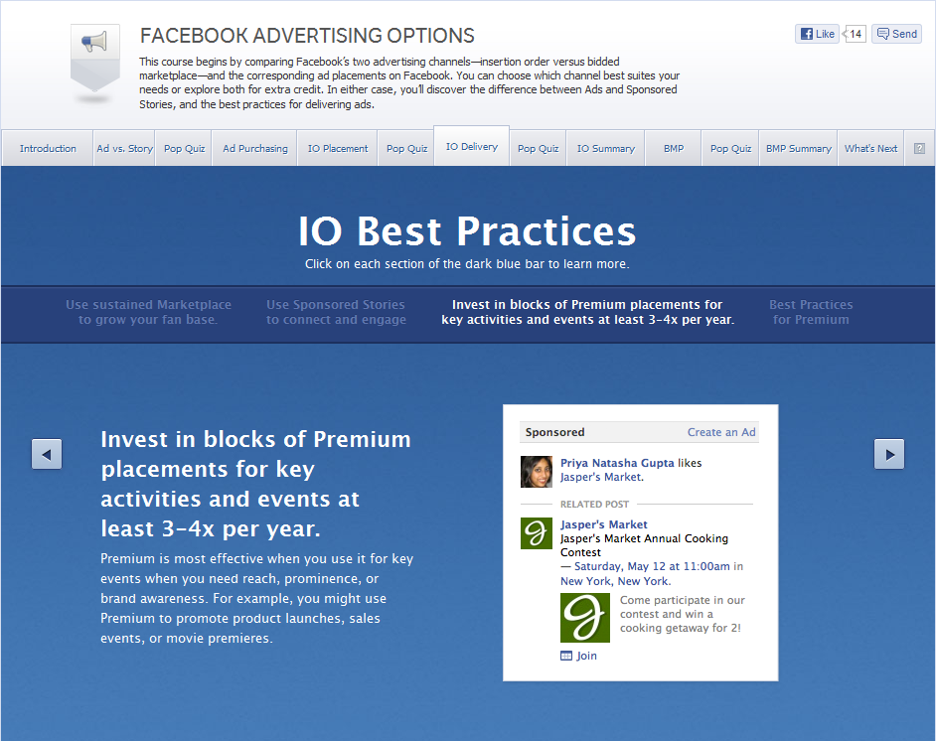The height and width of the screenshot is (741, 936).
Task: Select 'Best Practices for Premium' bar section
Action: pyautogui.click(x=811, y=312)
